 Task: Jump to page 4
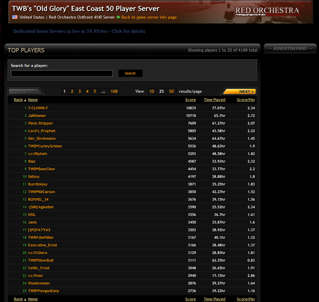tap(87, 91)
